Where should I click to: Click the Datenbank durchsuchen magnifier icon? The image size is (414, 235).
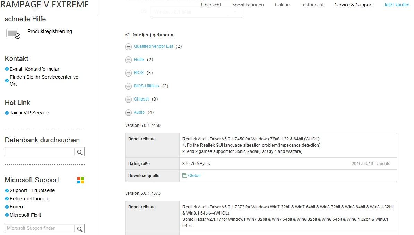pyautogui.click(x=79, y=152)
